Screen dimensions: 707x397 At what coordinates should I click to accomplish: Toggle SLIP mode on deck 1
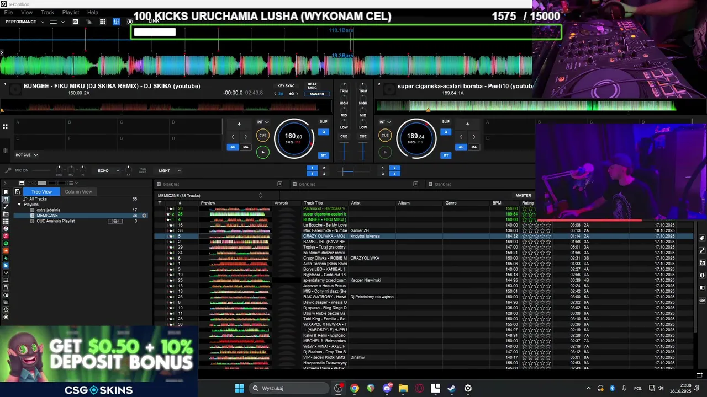pyautogui.click(x=324, y=121)
